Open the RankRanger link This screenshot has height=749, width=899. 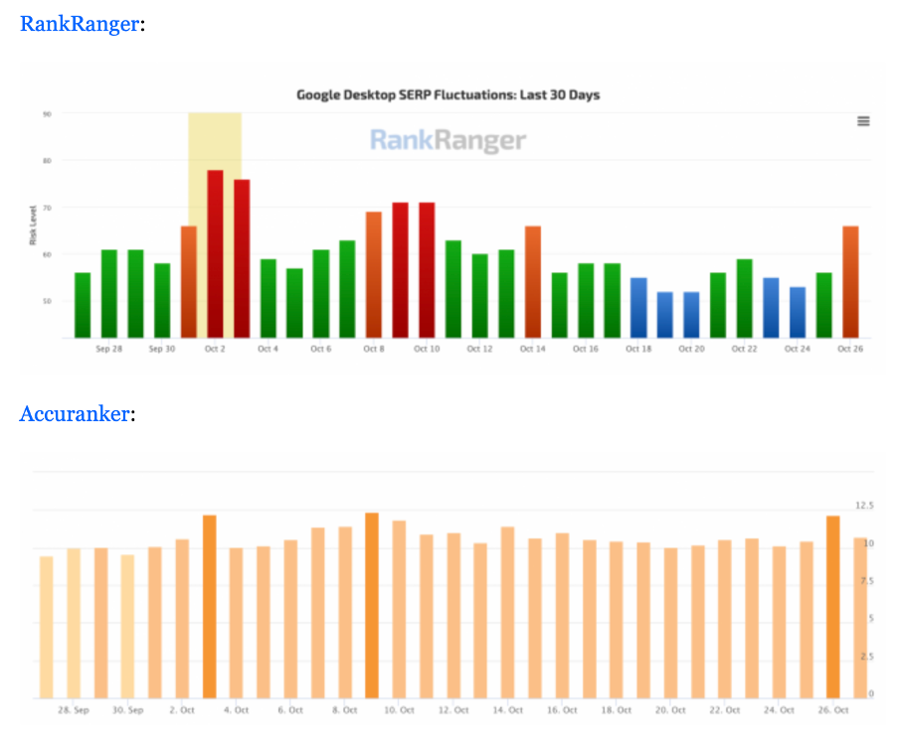[80, 24]
